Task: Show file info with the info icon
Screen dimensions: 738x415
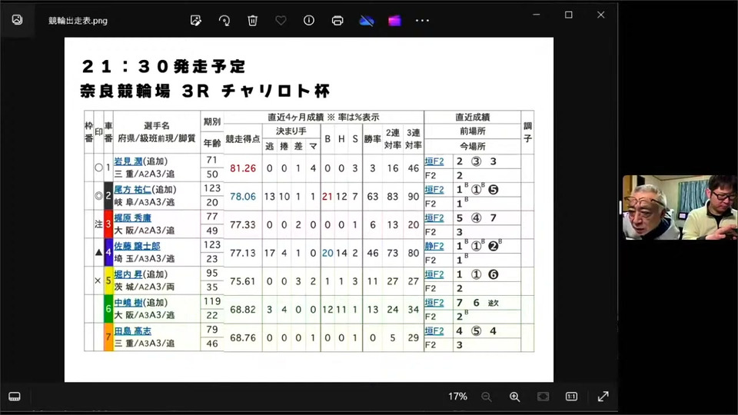Action: click(309, 20)
